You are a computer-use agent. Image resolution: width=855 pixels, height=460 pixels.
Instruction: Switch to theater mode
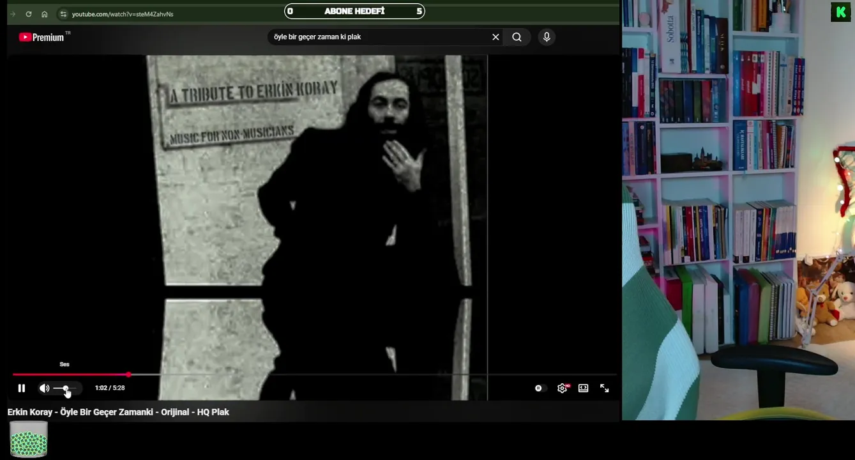[583, 388]
